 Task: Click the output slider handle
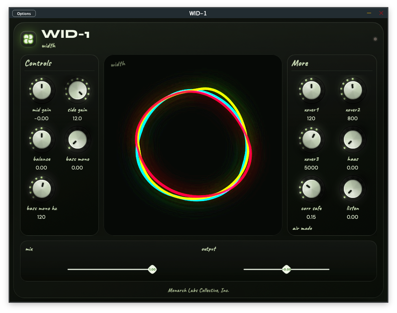pyautogui.click(x=287, y=269)
